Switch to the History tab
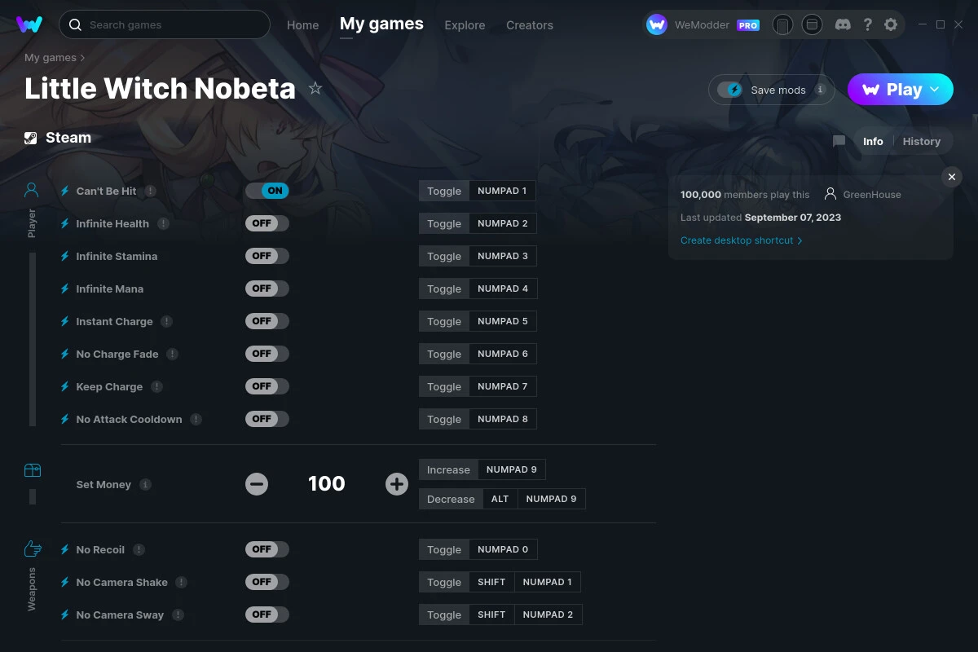This screenshot has height=652, width=978. 921,141
